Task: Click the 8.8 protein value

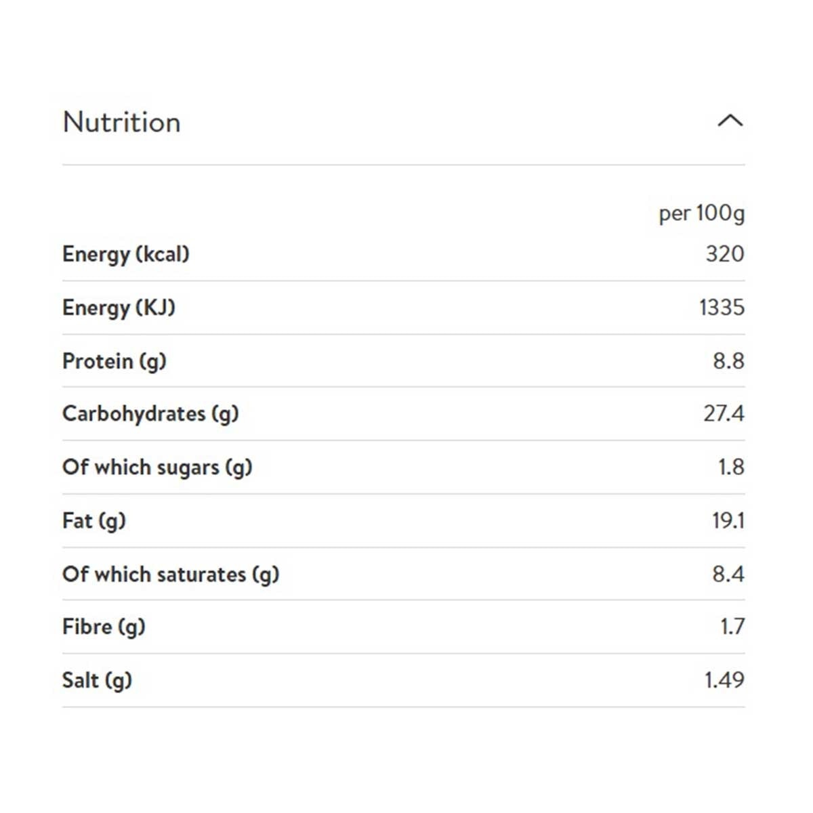Action: (x=728, y=361)
